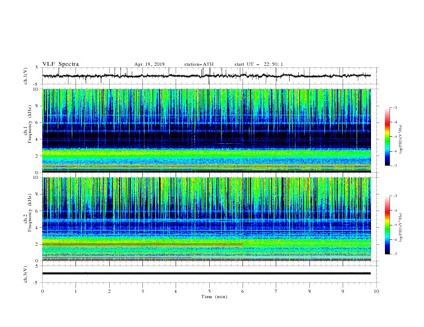Click the 'station=ATH' label
Screen dimensions: 424x327
click(x=199, y=64)
